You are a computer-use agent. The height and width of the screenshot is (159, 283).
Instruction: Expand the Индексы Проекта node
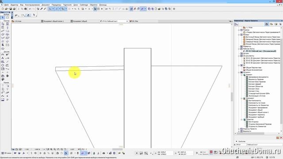(x=239, y=129)
